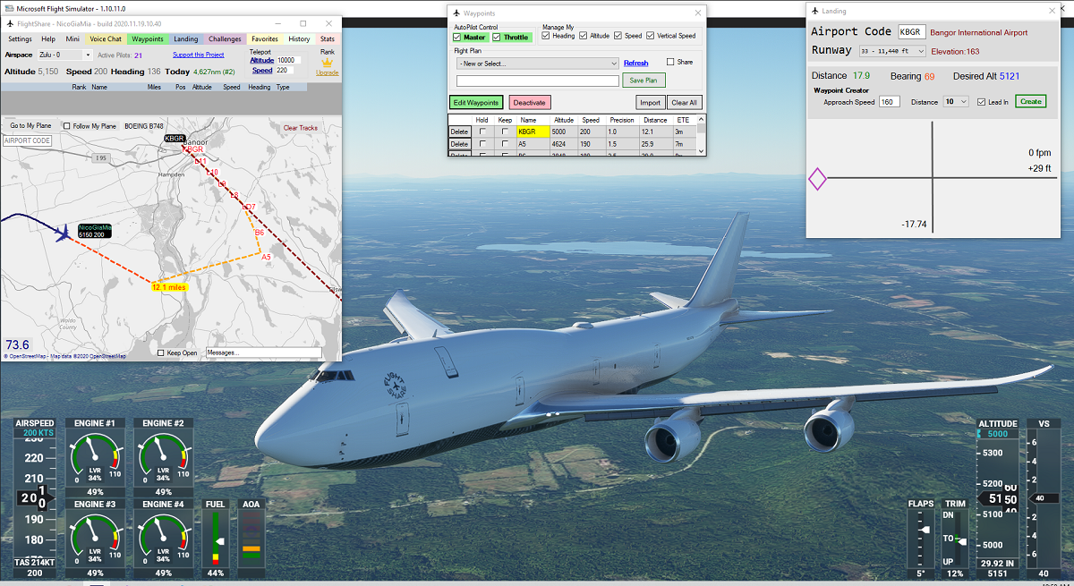Enable the Follow My Plane checkbox
The height and width of the screenshot is (586, 1074).
coord(68,126)
